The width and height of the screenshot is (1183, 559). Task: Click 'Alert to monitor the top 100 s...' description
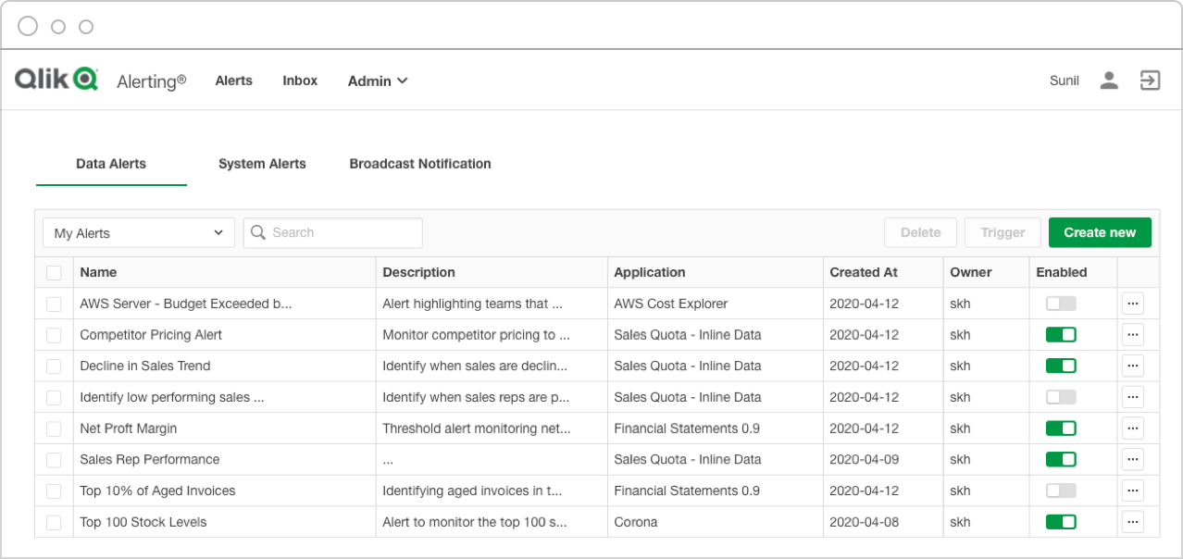(x=475, y=522)
